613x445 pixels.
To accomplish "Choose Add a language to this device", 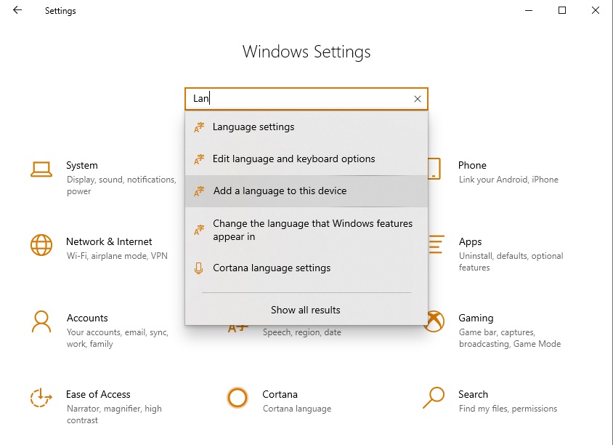I will (306, 191).
